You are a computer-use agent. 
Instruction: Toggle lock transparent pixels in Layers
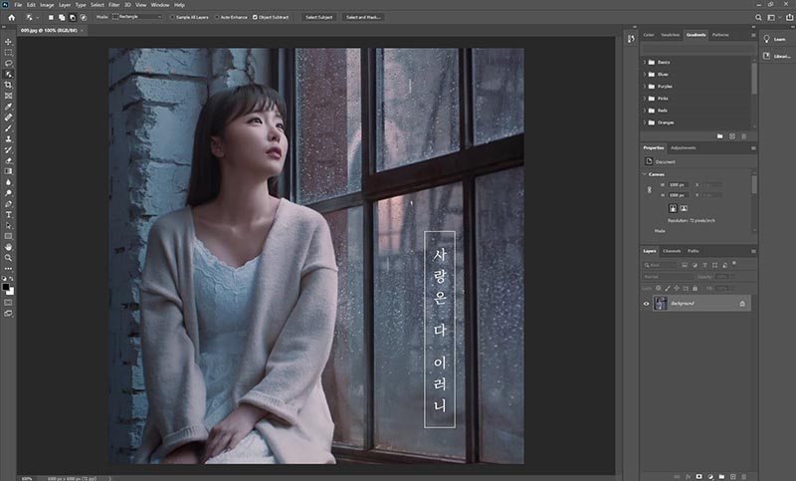pos(659,288)
